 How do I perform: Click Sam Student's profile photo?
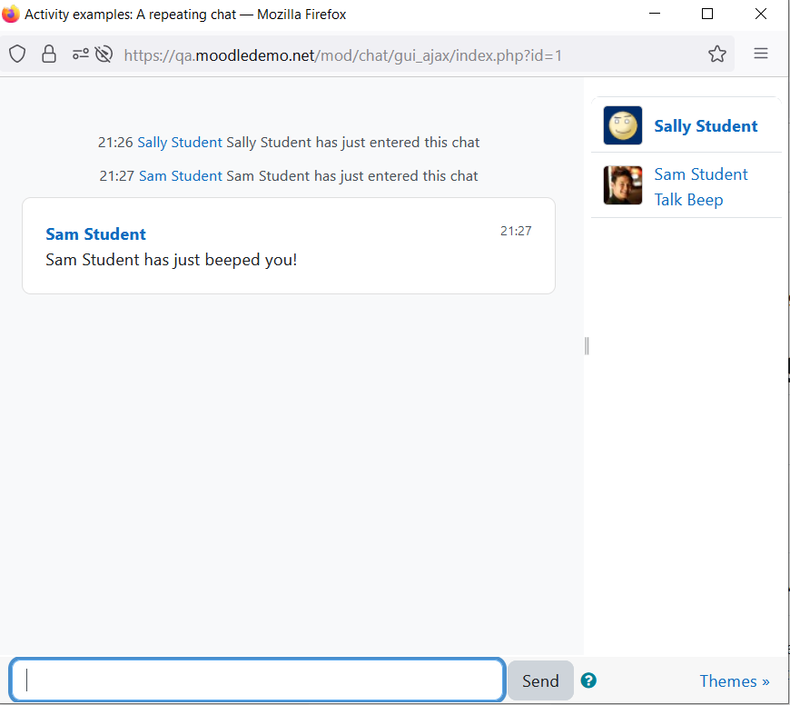coord(623,185)
